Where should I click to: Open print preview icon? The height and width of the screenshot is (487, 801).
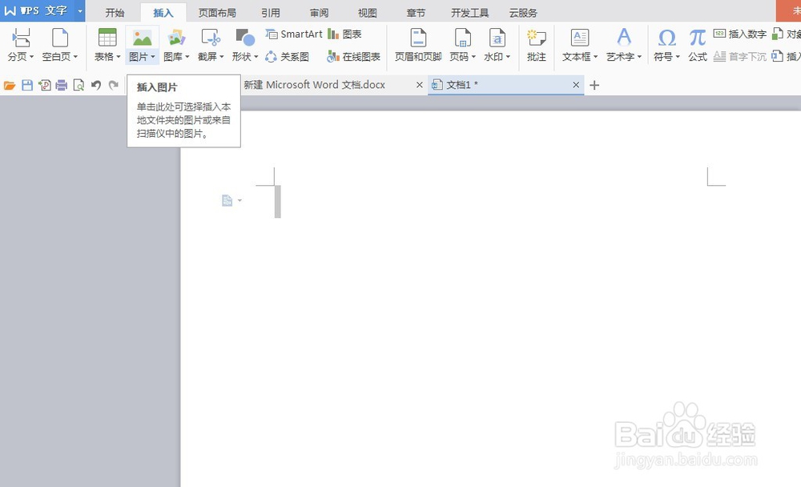coord(78,86)
